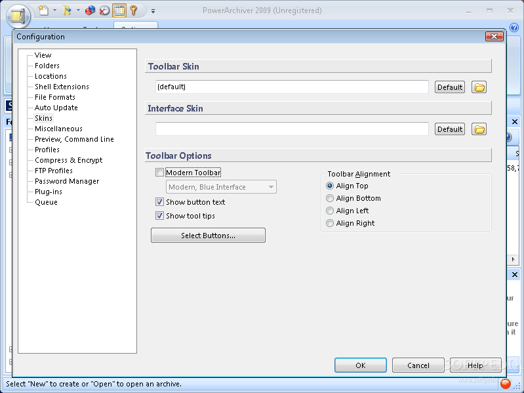Image resolution: width=524 pixels, height=393 pixels.
Task: Open Help for the Configuration dialog
Action: point(475,365)
